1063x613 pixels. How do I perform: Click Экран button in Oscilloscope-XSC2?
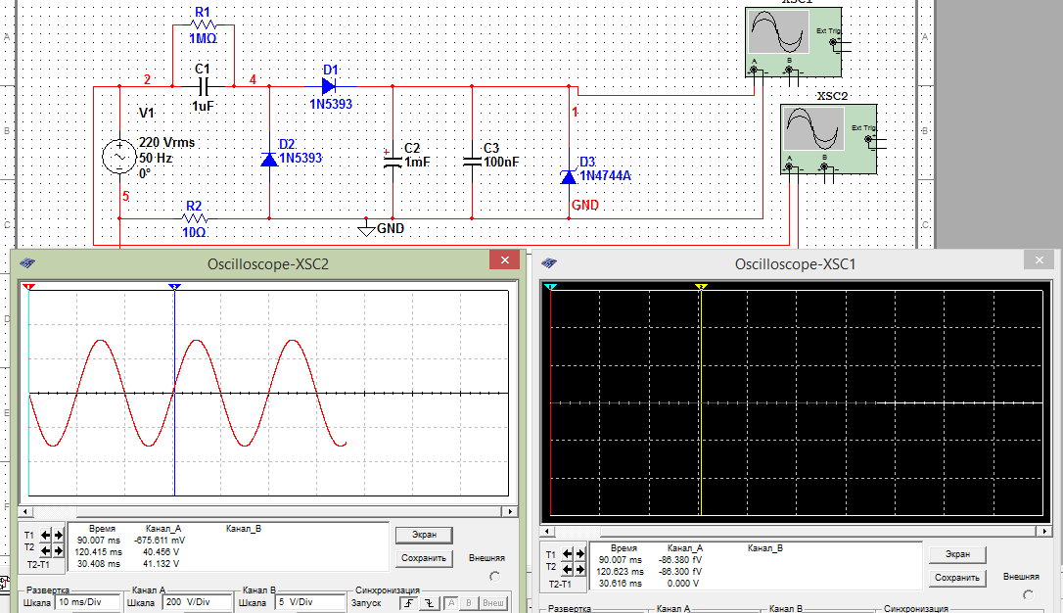(424, 535)
